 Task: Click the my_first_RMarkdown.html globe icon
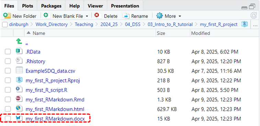pos(19,109)
